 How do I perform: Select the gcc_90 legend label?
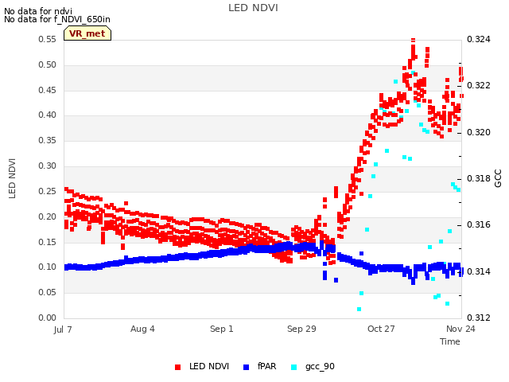tap(320, 367)
